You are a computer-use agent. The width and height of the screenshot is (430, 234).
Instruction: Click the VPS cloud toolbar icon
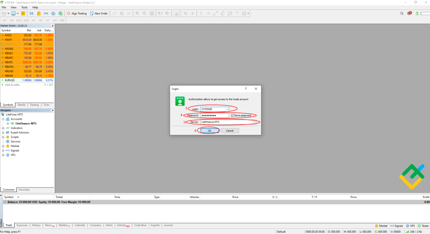pos(53,13)
